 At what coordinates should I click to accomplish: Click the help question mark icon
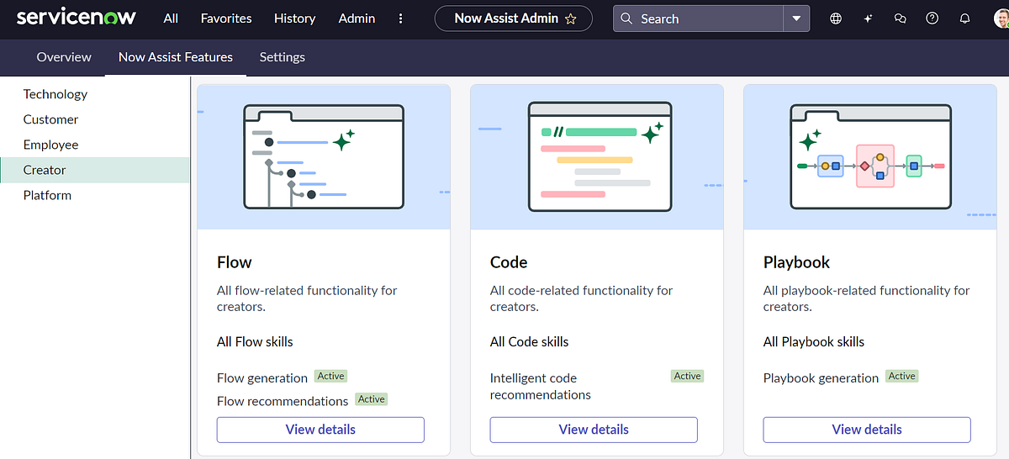tap(932, 18)
